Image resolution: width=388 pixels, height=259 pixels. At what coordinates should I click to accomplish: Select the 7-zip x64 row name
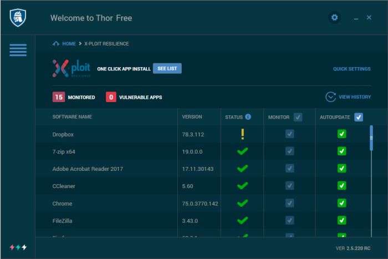(x=64, y=152)
